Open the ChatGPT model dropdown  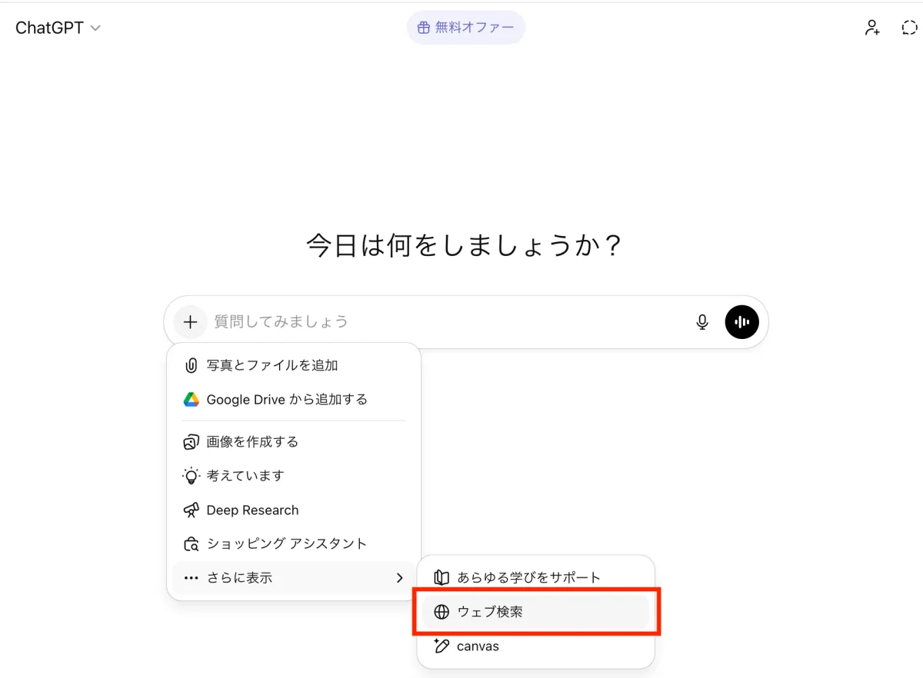pos(58,28)
